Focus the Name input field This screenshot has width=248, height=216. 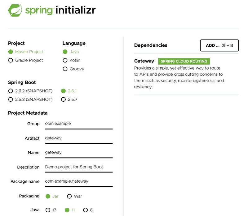78,152
